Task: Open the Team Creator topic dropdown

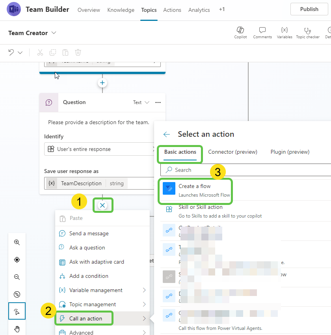Action: (x=54, y=33)
